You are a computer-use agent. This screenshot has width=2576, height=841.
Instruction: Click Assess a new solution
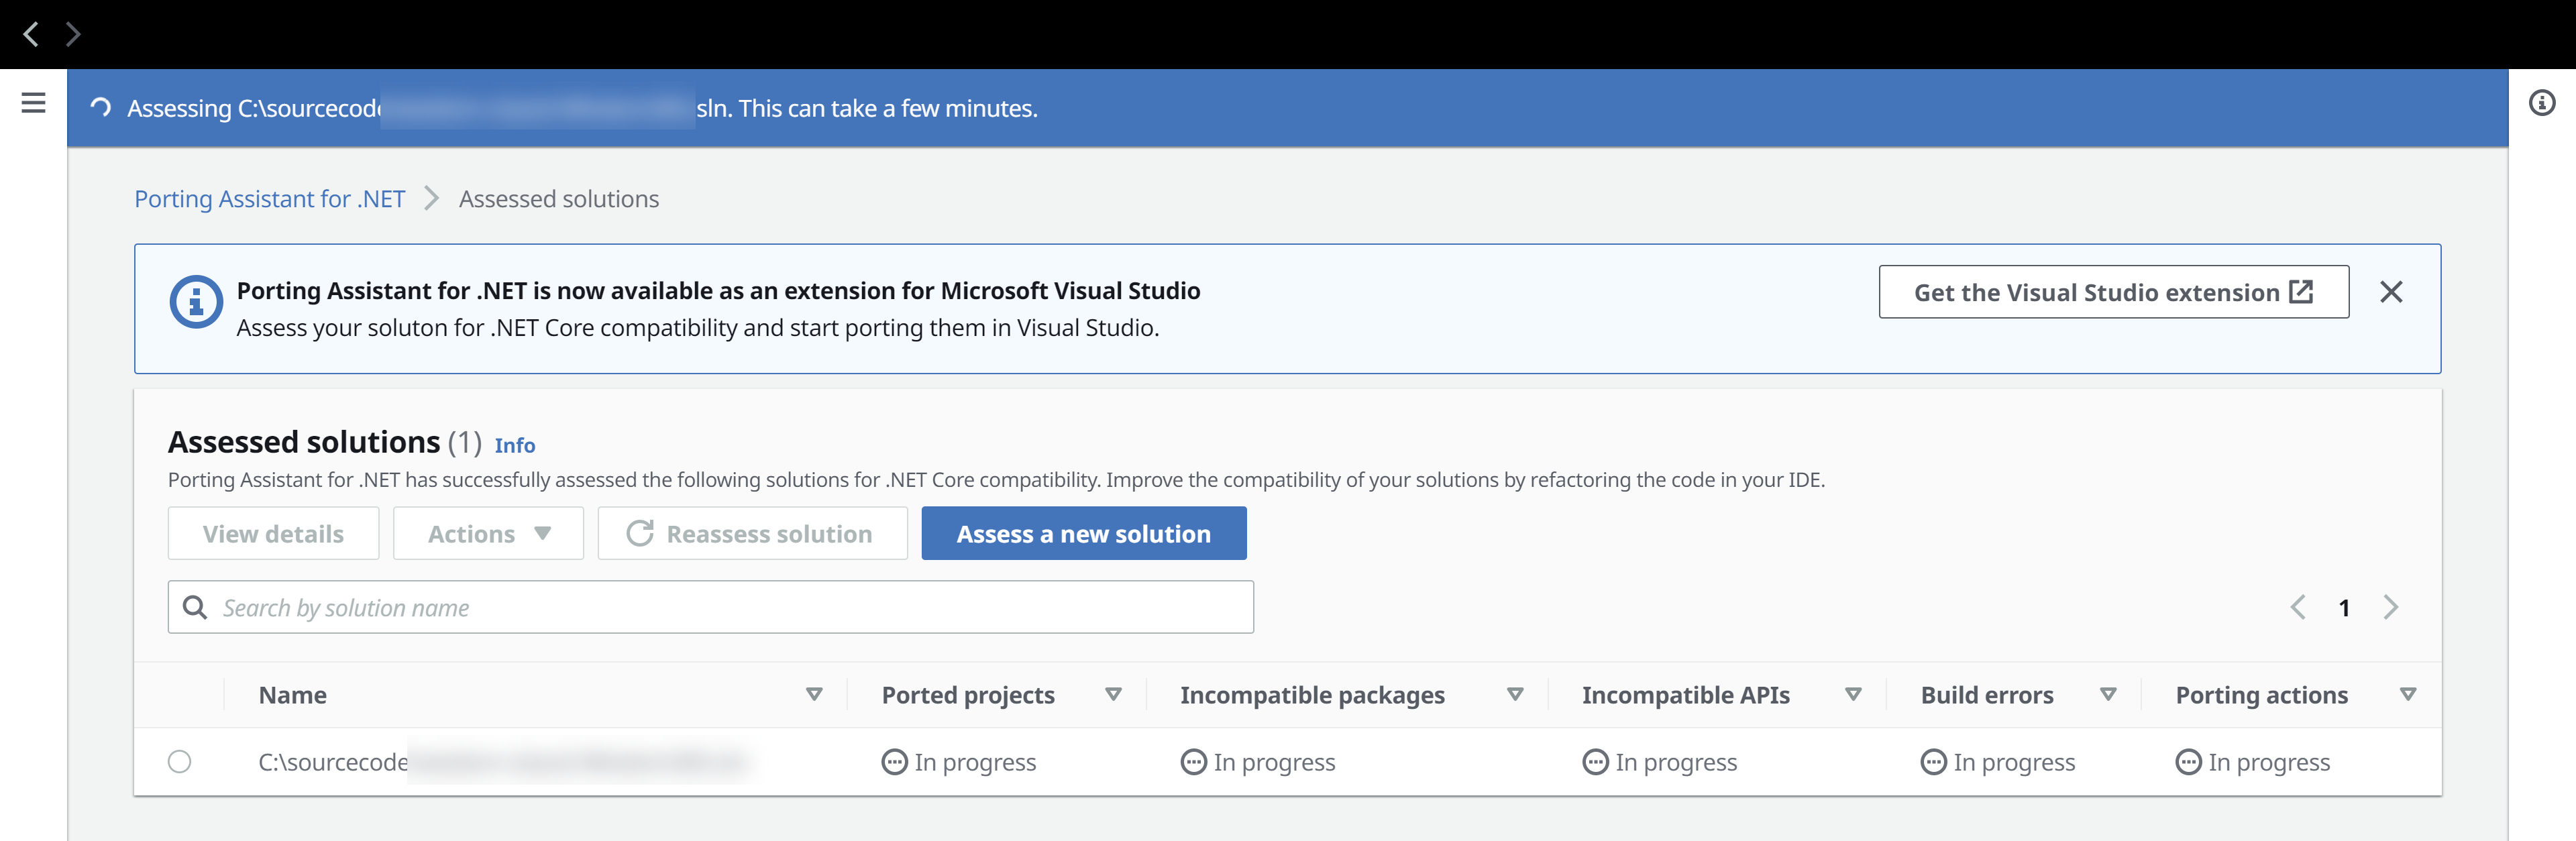point(1083,534)
